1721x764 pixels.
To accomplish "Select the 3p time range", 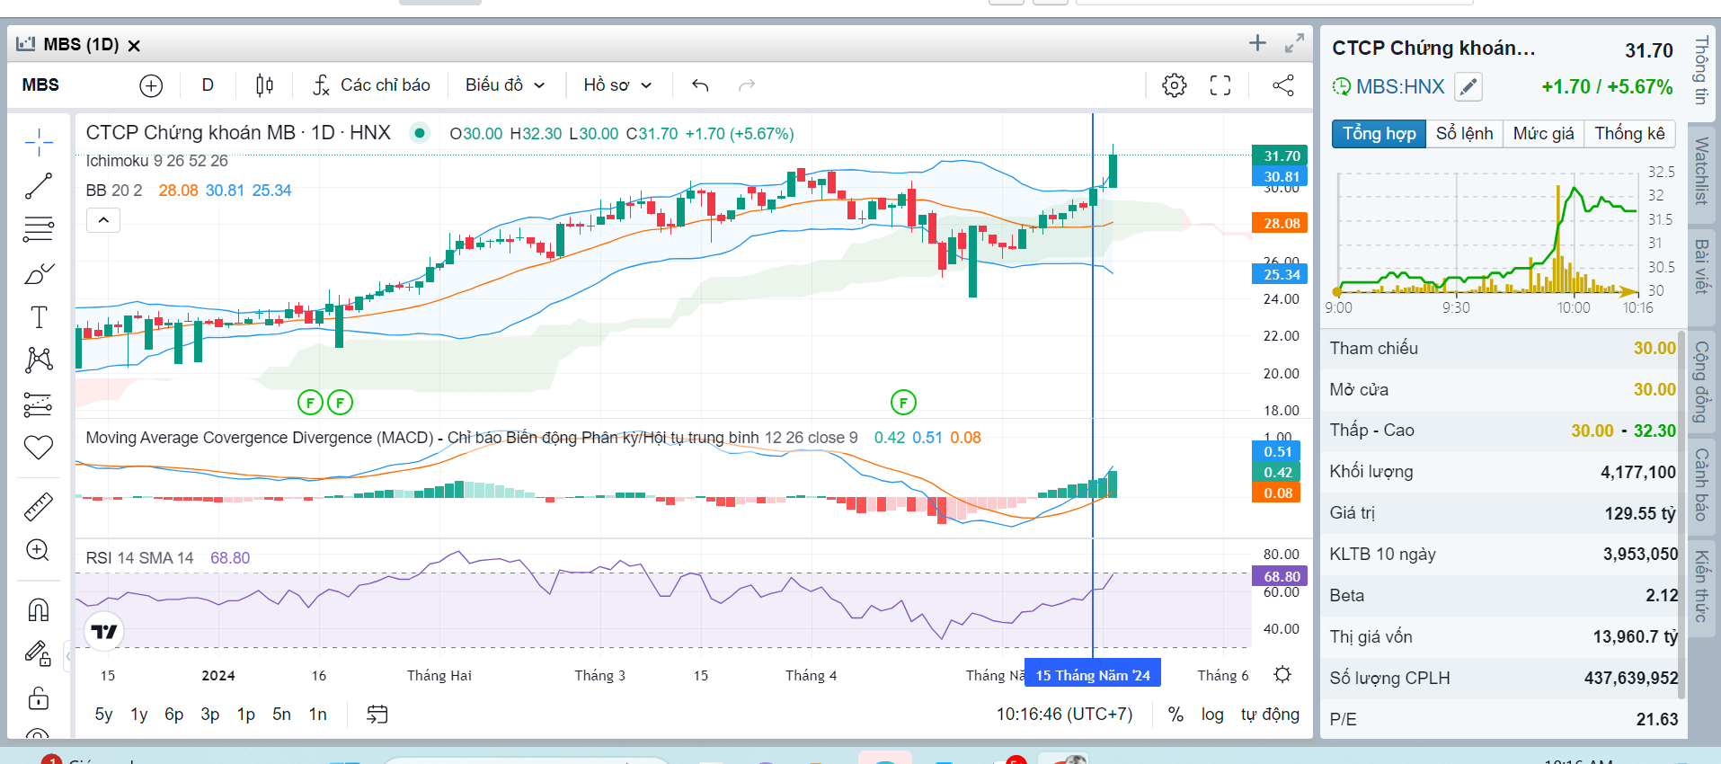I will (210, 715).
